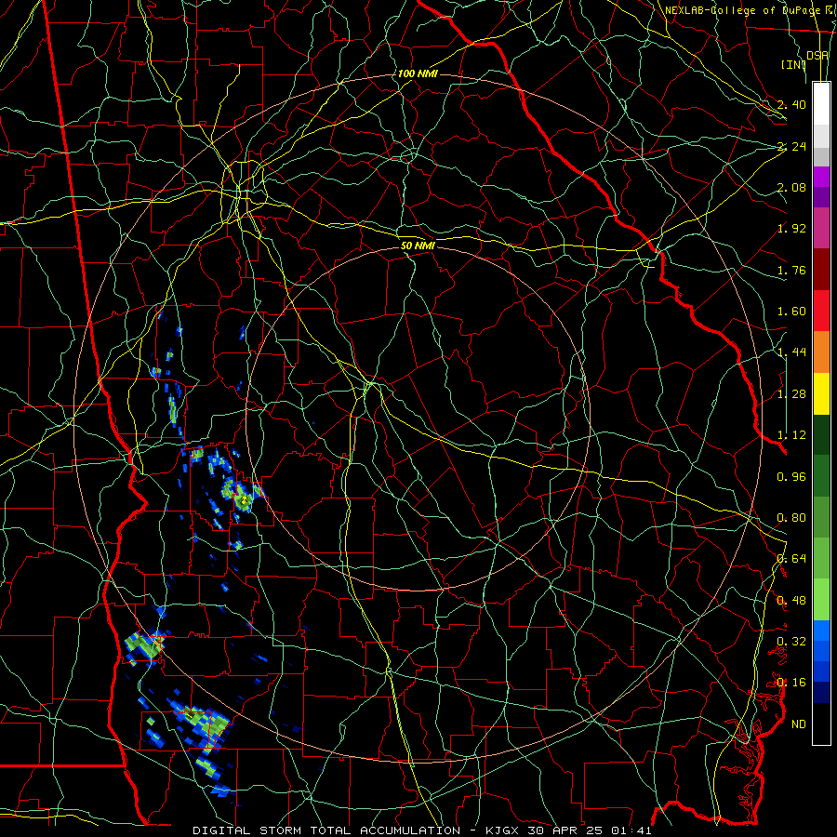837x837 pixels.
Task: Pick the bright red legend swatch
Action: 821,311
